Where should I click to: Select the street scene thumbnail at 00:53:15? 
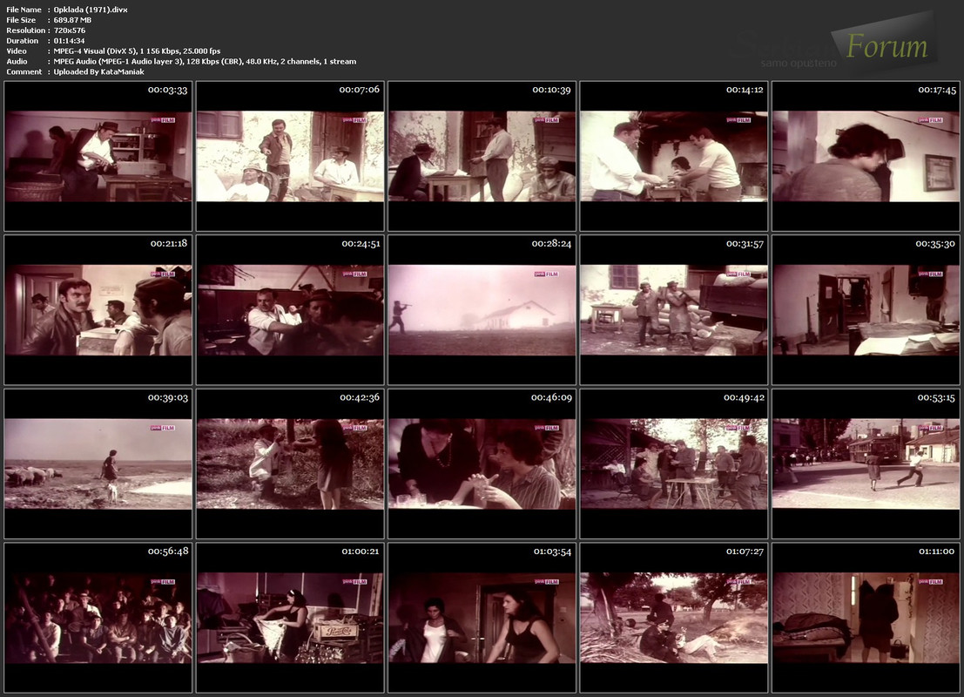point(866,464)
